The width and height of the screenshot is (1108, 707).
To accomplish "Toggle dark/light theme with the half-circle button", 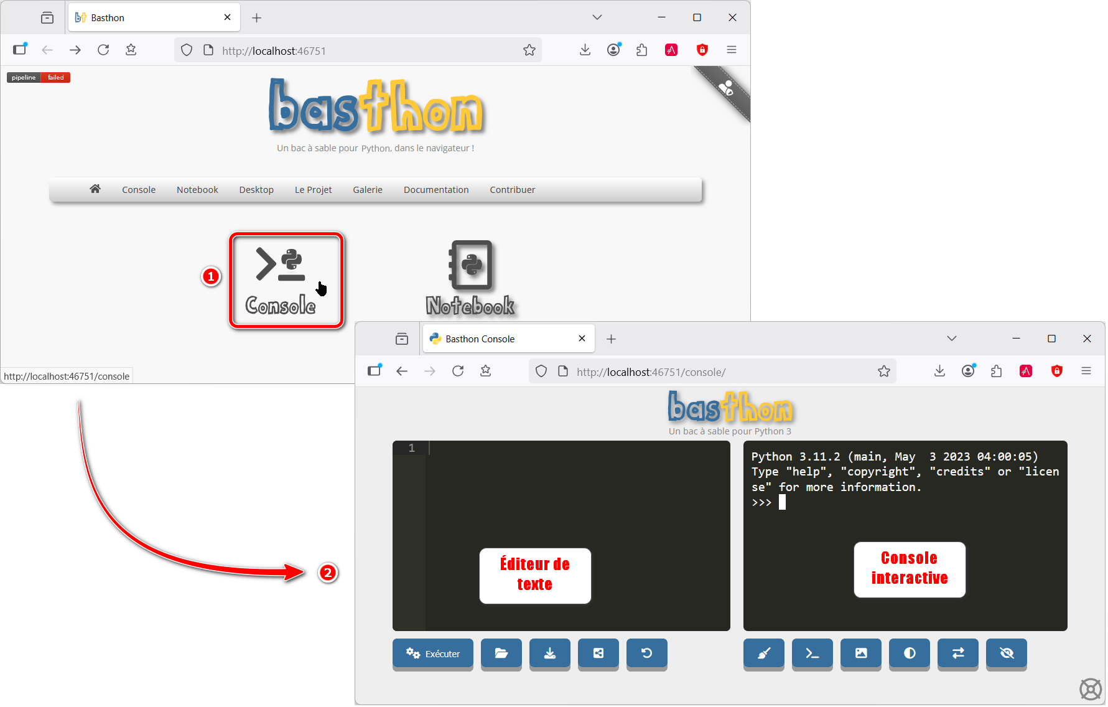I will [909, 653].
